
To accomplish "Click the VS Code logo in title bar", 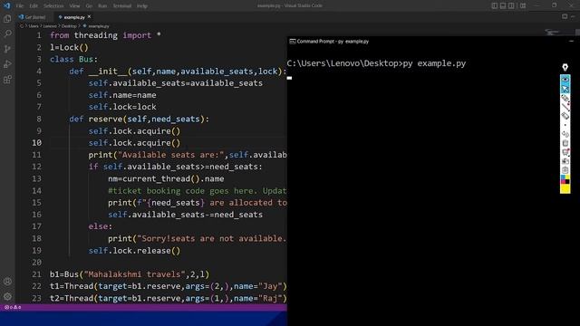I will [x=6, y=5].
